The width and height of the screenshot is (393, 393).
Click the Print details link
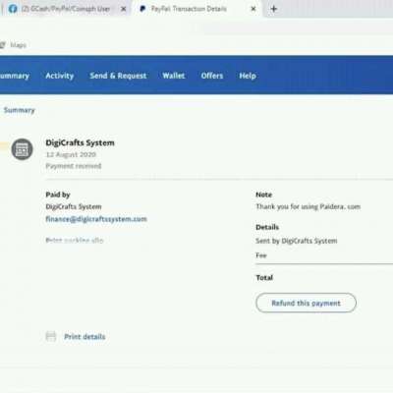84,337
